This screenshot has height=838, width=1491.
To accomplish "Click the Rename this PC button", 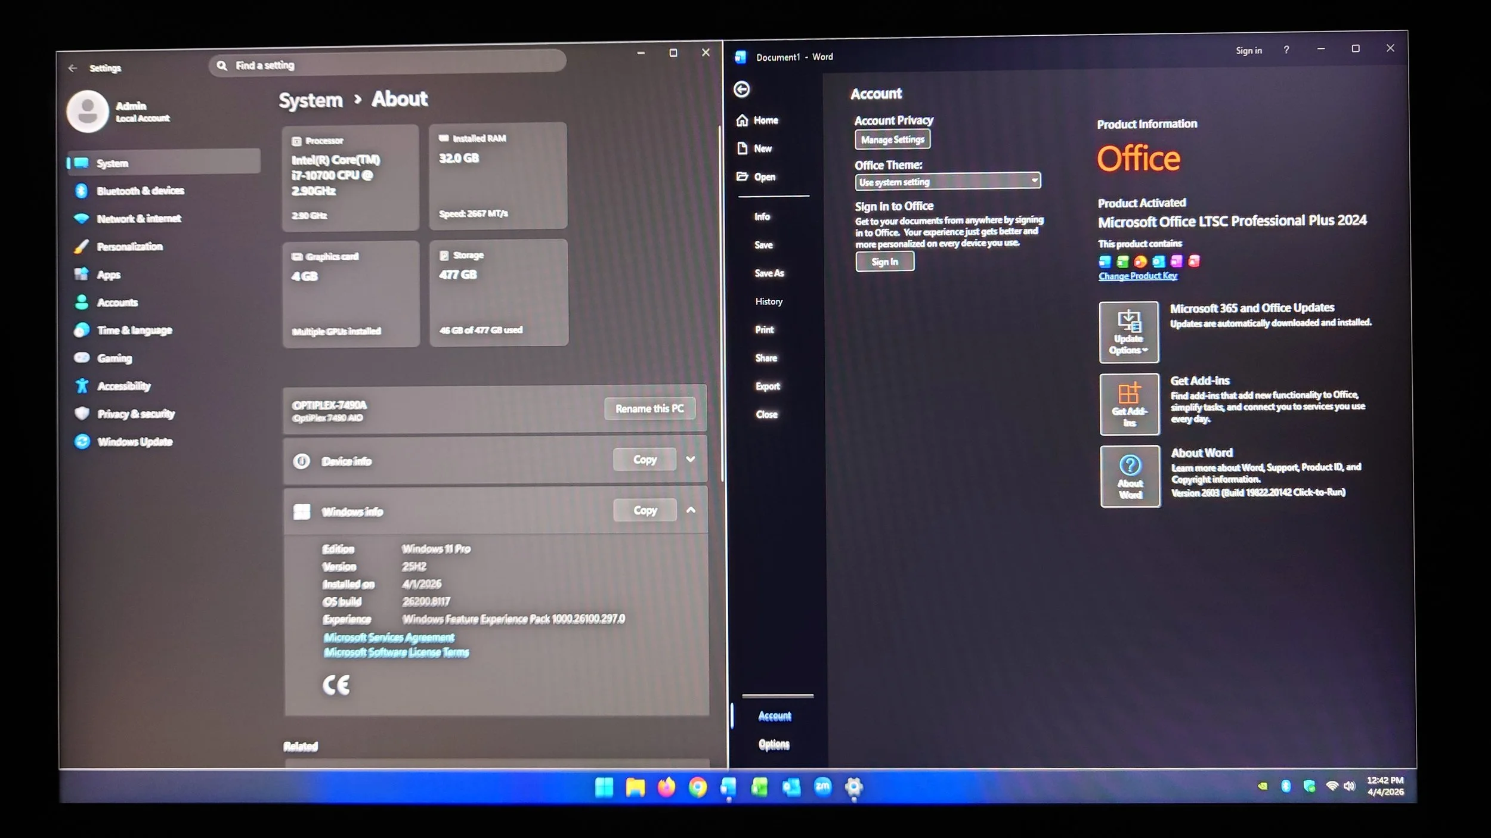I will coord(649,409).
